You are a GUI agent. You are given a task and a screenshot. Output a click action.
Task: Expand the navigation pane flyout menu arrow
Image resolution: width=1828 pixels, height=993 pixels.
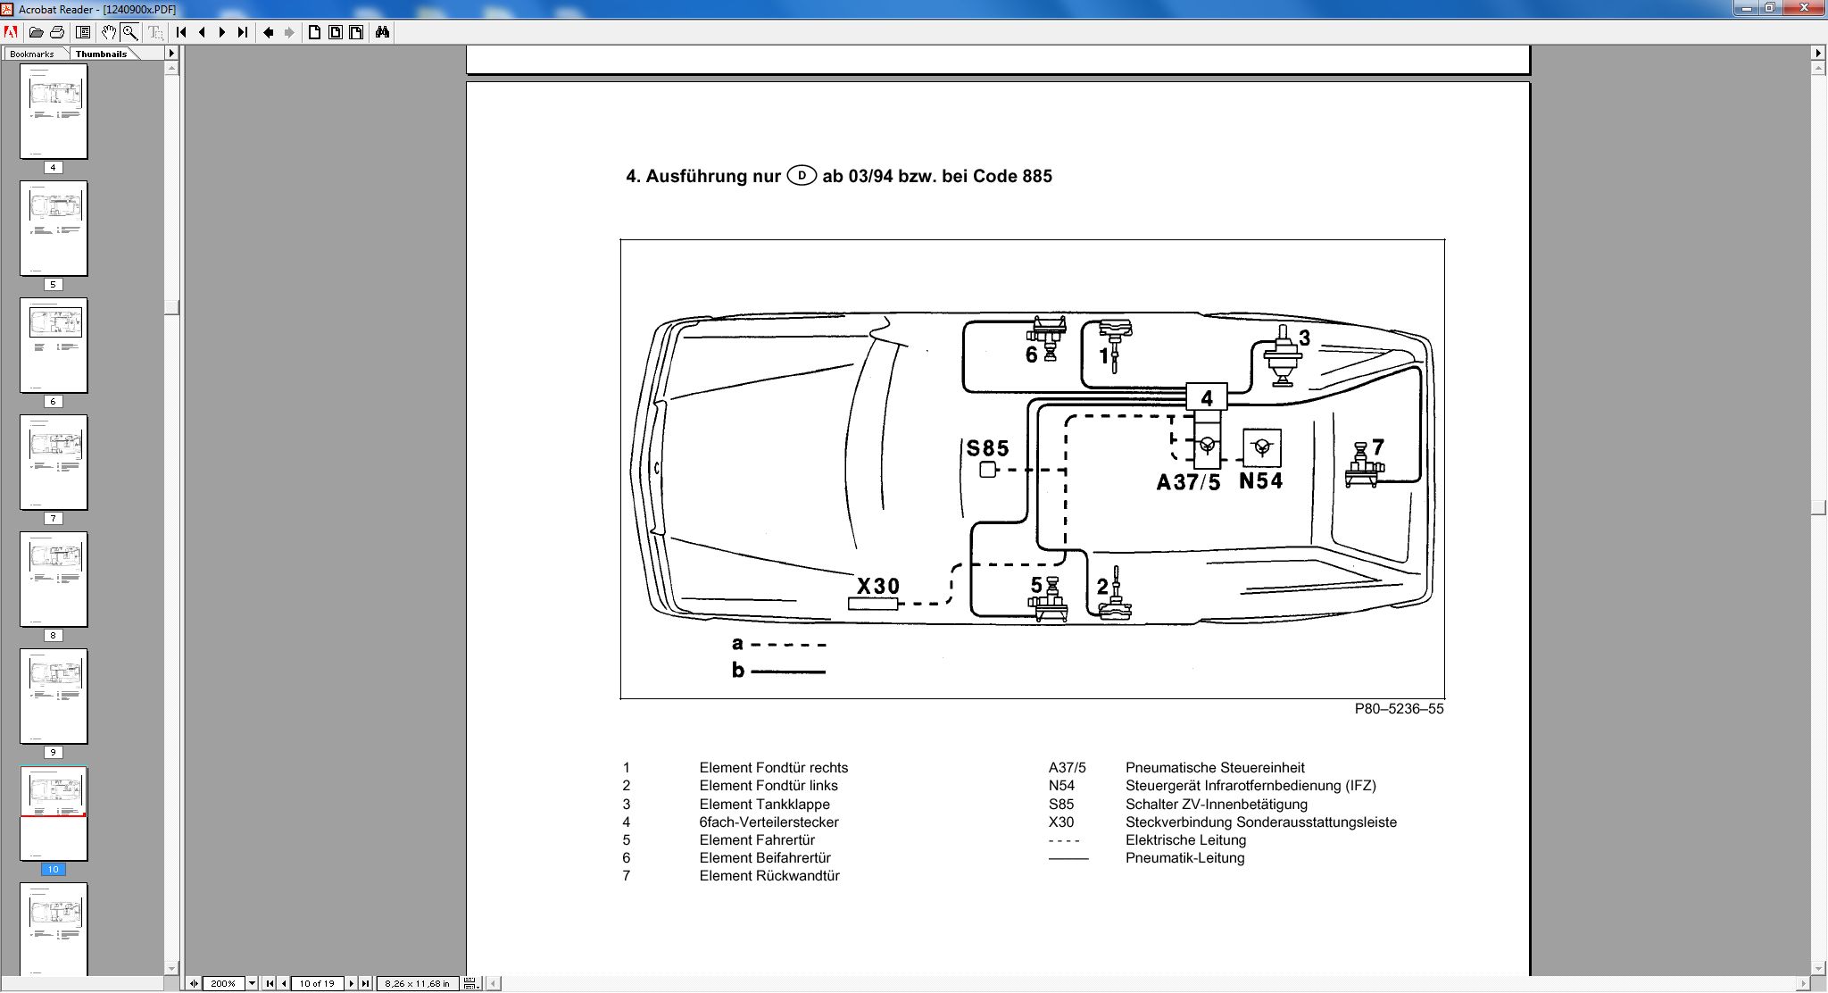click(x=171, y=54)
